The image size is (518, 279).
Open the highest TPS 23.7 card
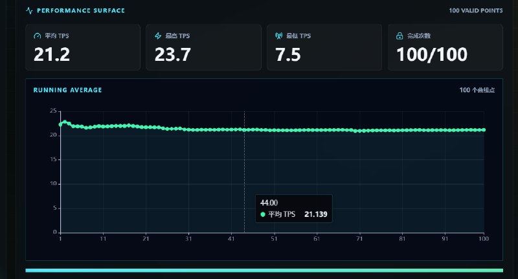click(203, 47)
